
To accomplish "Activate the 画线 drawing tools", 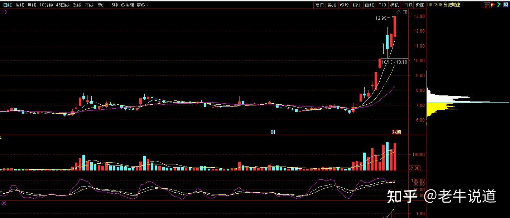I will click(369, 5).
